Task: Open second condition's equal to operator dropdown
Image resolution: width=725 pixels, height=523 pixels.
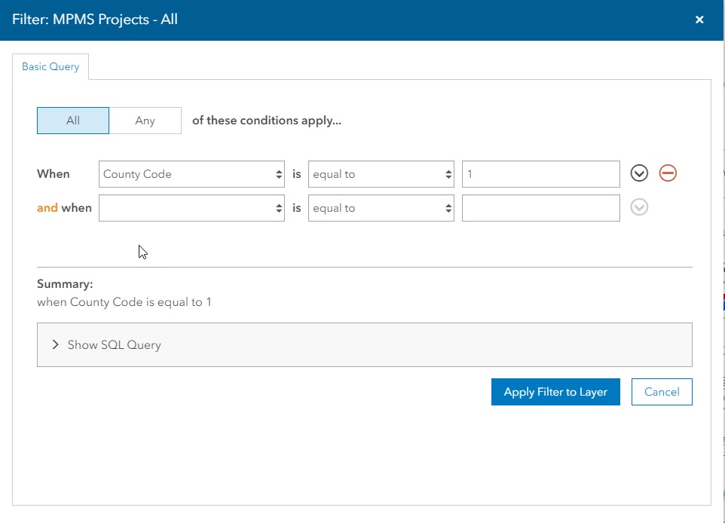Action: 381,208
